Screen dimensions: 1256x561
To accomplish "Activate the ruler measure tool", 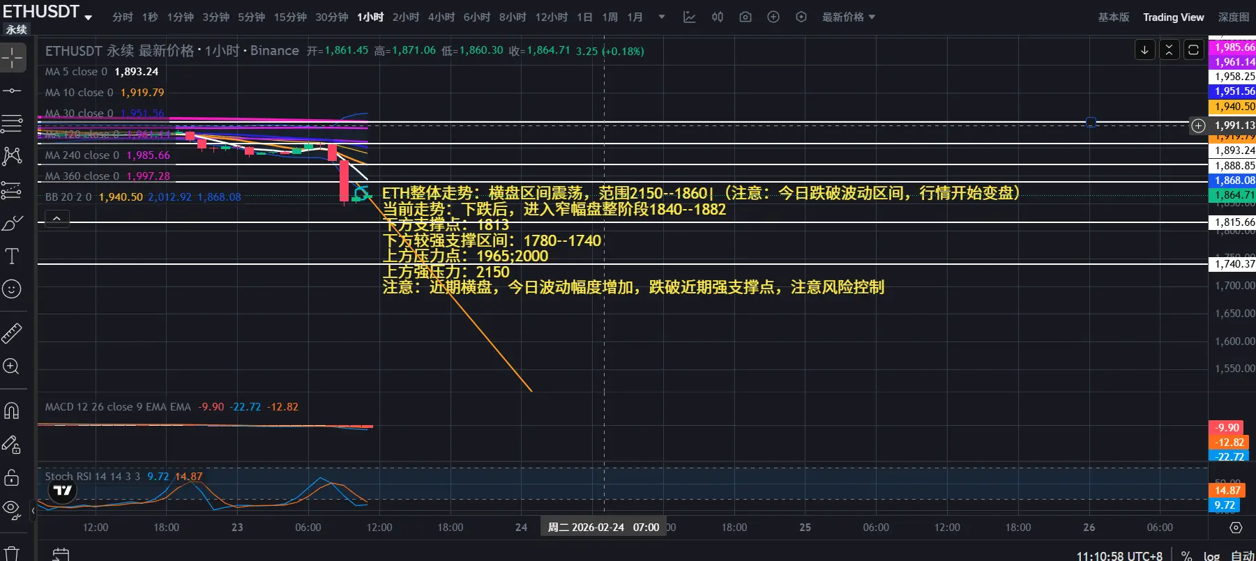I will (13, 334).
